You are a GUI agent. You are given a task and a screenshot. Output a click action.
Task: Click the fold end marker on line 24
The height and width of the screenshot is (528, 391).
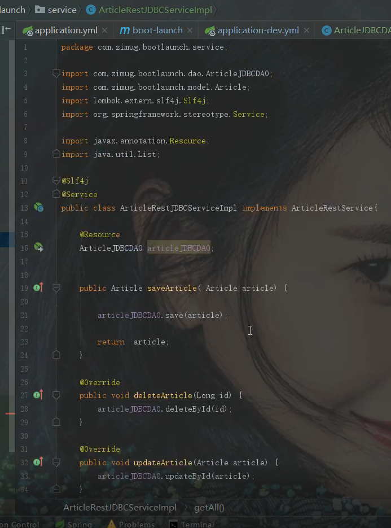[x=56, y=355]
